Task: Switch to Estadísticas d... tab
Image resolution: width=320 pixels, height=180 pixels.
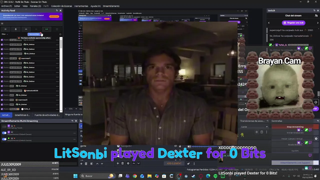Action: (22, 115)
